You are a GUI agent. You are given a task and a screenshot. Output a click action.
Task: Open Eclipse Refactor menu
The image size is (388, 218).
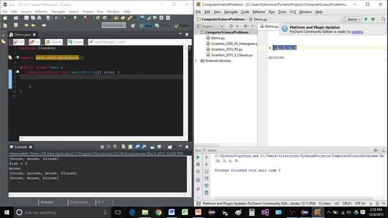tap(41, 12)
